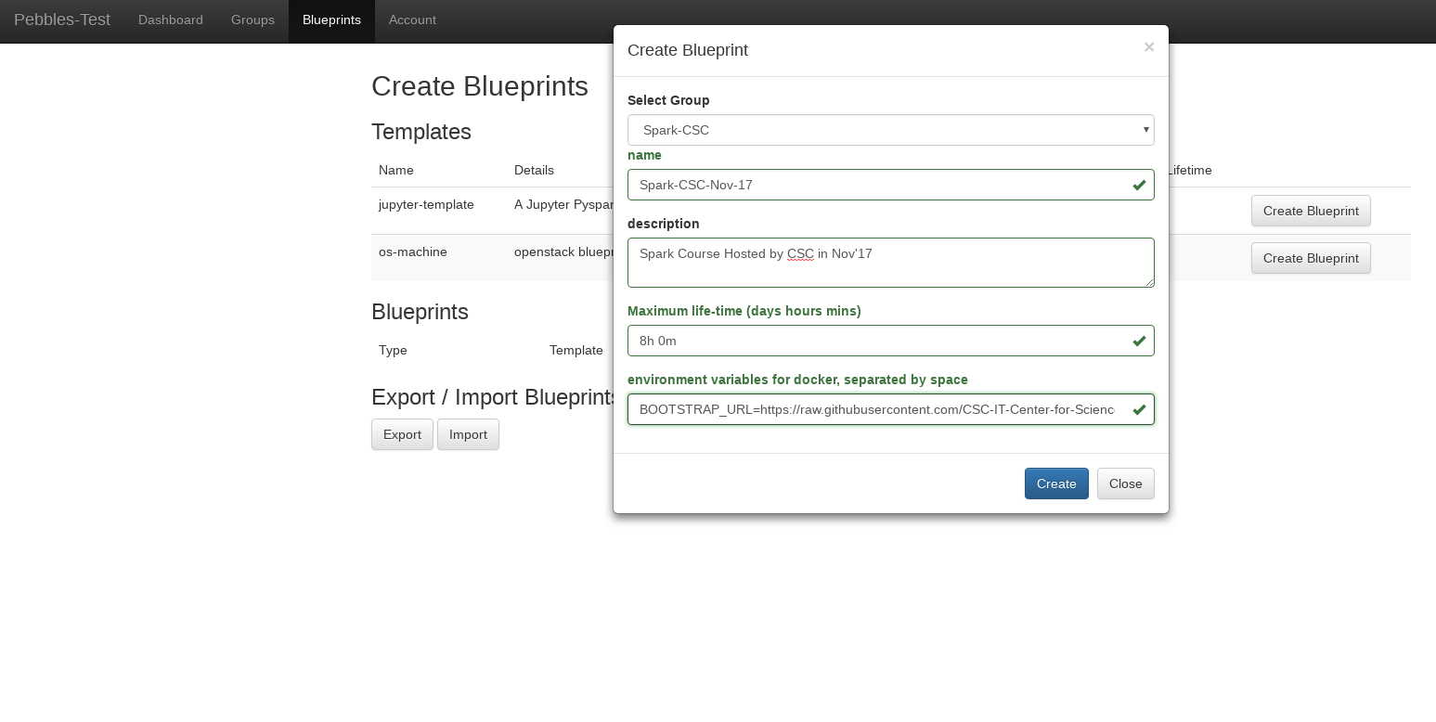
Task: Select the Blueprints nav tab
Action: point(331,20)
